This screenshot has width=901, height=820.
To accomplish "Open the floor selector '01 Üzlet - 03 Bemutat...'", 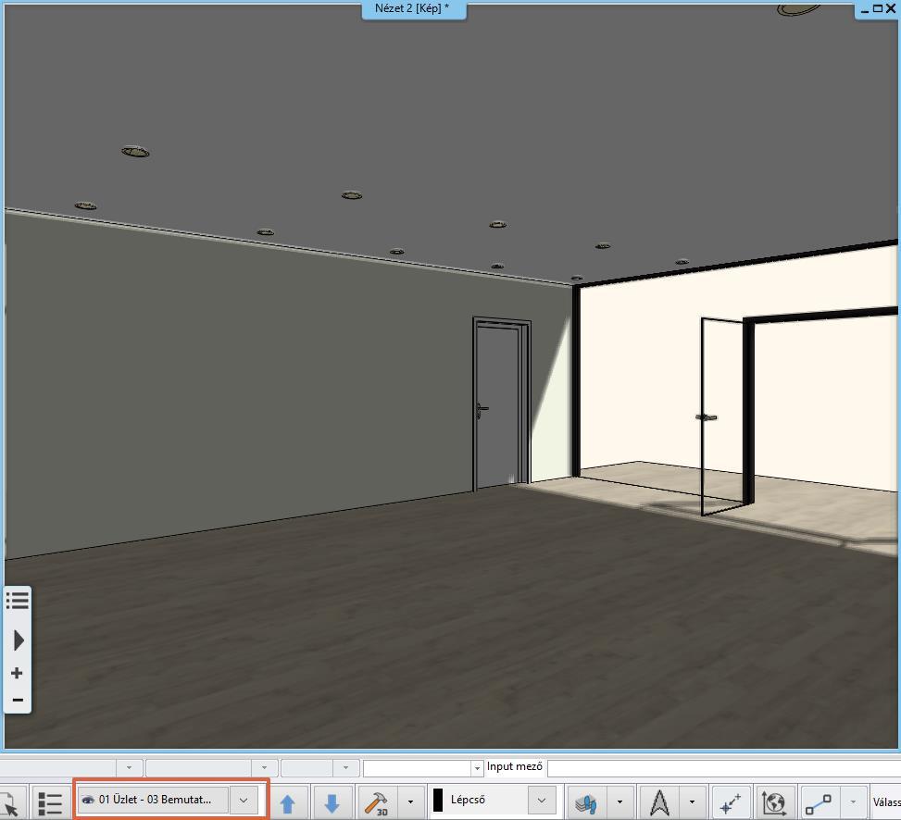I will click(x=153, y=800).
